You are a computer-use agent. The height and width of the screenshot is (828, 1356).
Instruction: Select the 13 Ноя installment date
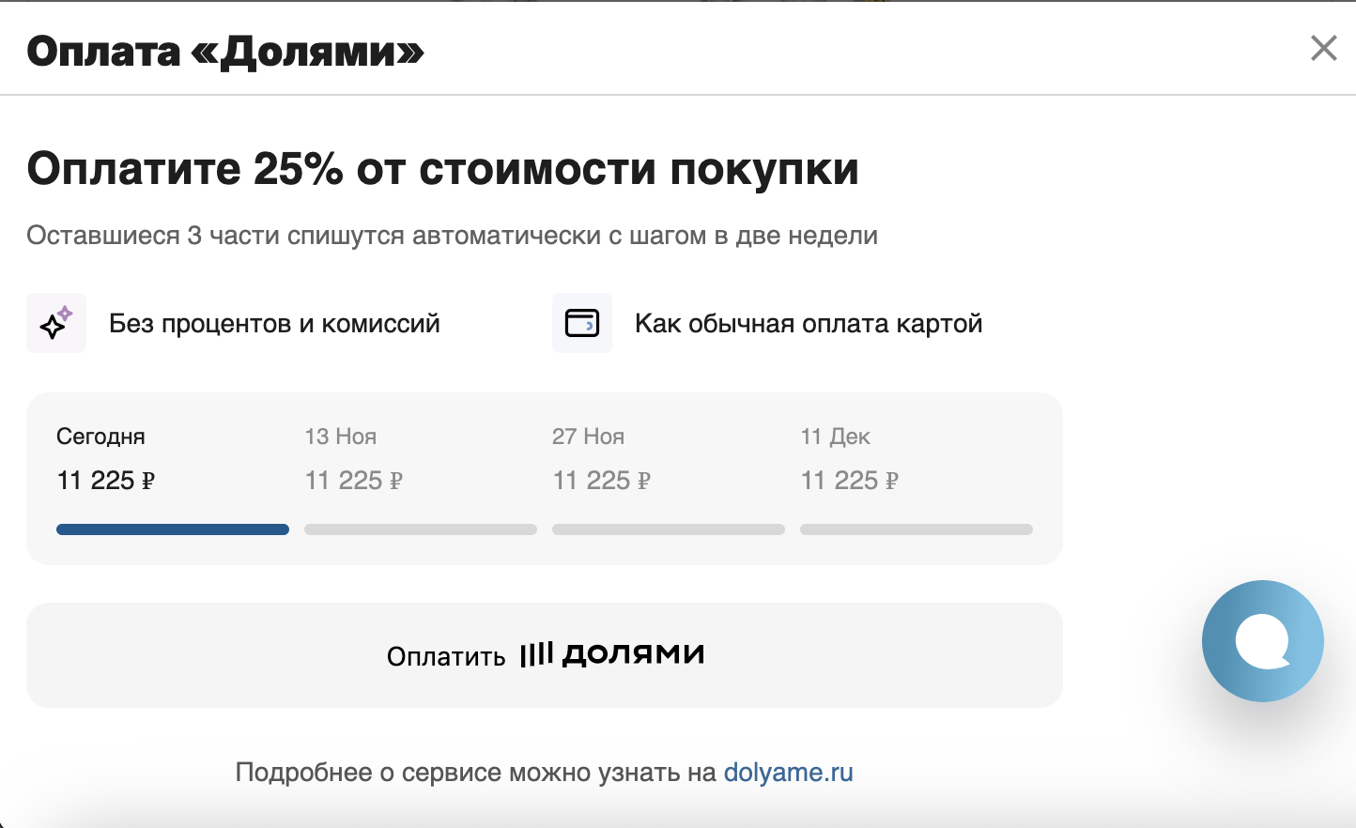tap(340, 437)
